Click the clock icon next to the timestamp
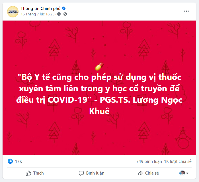The width and height of the screenshot is (199, 182). pos(59,14)
